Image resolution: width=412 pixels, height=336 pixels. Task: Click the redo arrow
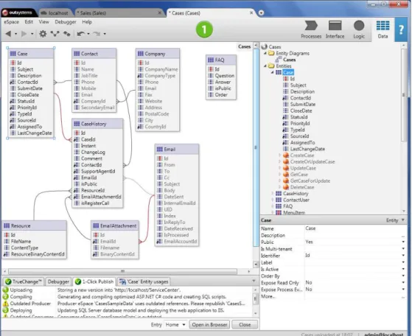(97, 34)
